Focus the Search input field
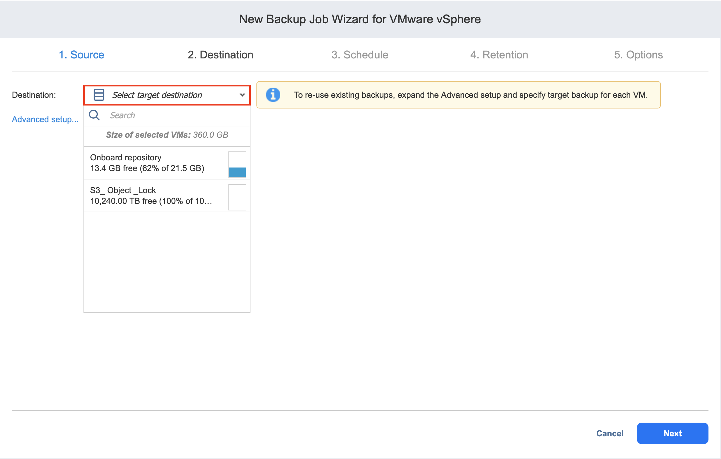721x459 pixels. coord(167,116)
